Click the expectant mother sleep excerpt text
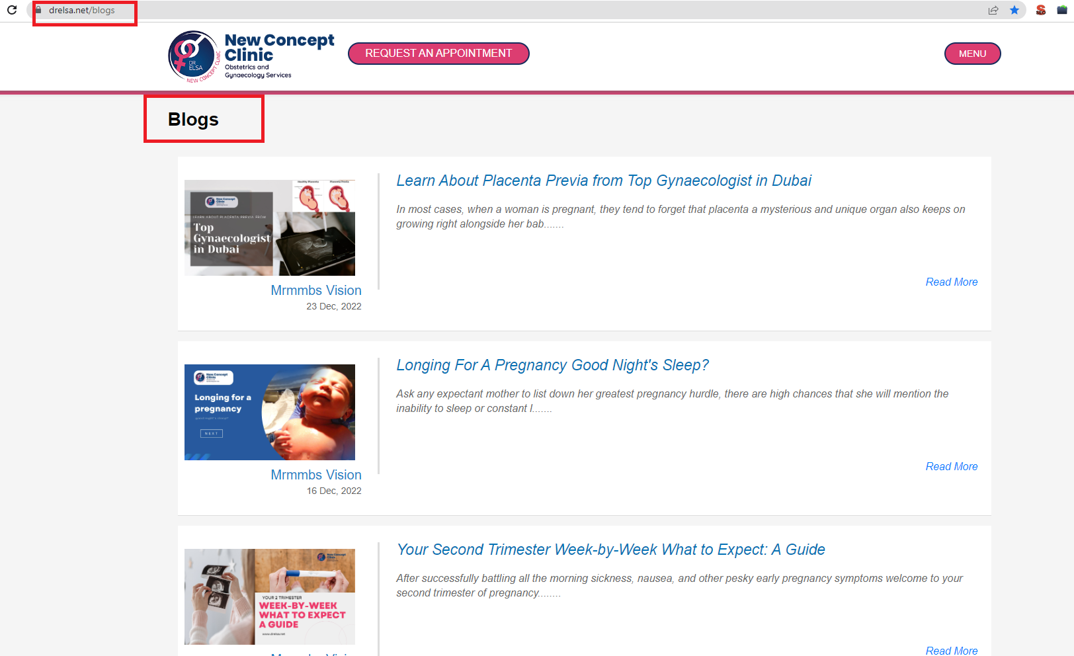 [x=673, y=401]
